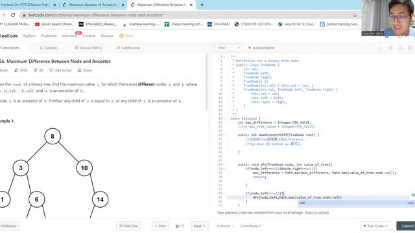The width and height of the screenshot is (415, 233).
Task: Open Contest page in navbar
Action: coord(89,36)
